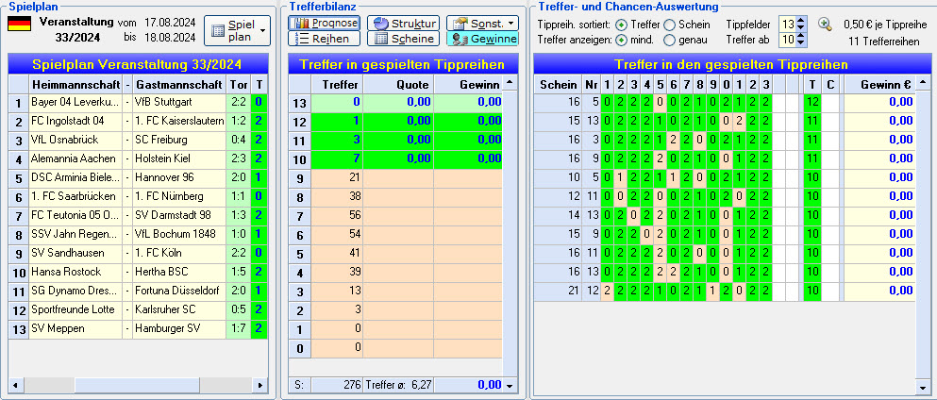Click the Treffer ab field showing 10
Viewport: 937px width, 400px height.
[788, 40]
